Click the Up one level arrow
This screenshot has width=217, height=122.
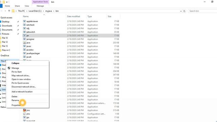(x=9, y=11)
